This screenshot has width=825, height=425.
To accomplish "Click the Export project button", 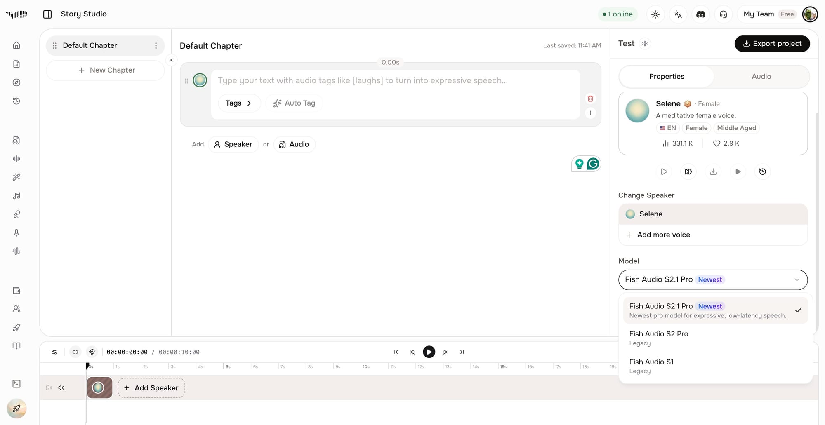I will [772, 44].
